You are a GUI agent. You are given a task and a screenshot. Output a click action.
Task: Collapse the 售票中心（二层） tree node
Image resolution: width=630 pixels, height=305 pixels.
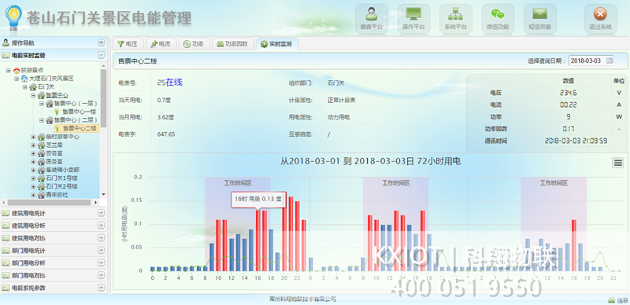pos(42,120)
